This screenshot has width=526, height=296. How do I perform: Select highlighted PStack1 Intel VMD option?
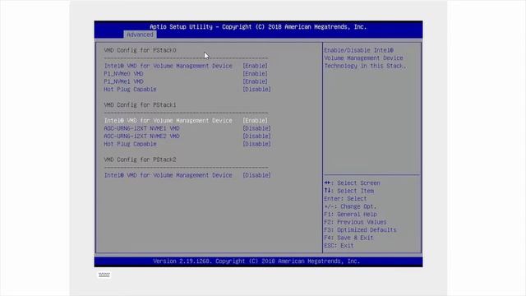[168, 121]
